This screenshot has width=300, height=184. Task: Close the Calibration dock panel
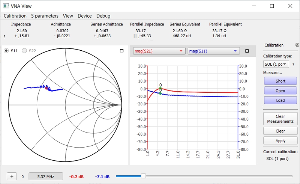tap(297, 45)
